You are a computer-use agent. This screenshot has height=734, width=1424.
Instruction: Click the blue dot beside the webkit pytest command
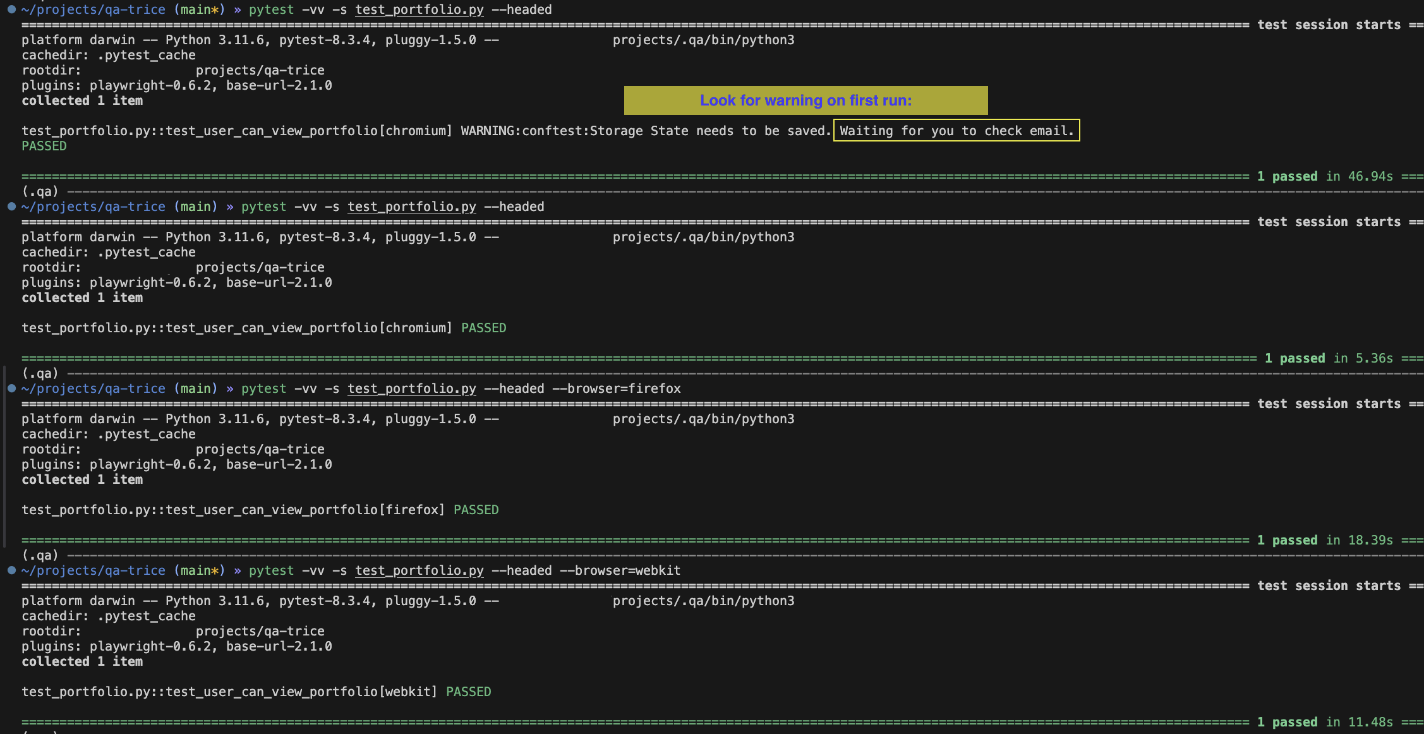(11, 570)
